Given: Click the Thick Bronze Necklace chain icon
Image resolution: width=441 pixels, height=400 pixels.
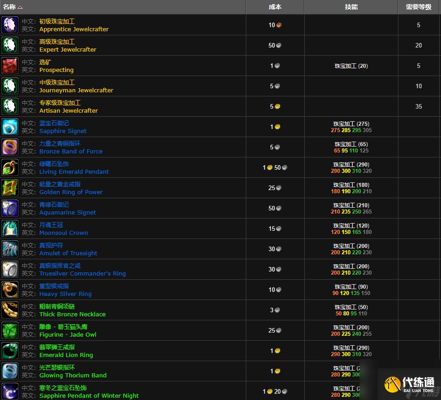Looking at the screenshot, I should (10, 310).
